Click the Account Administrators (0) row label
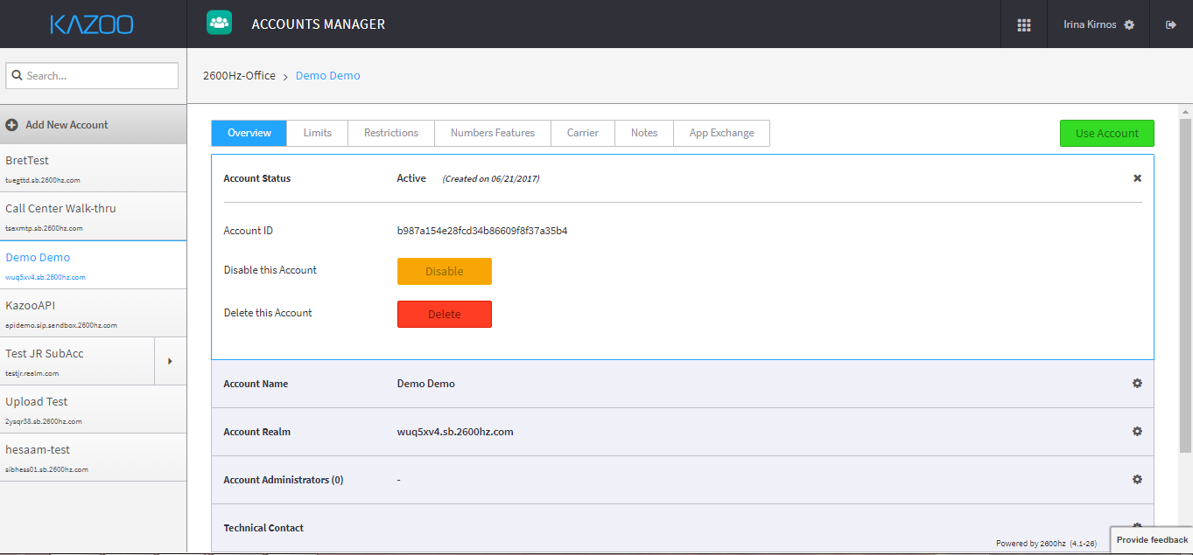Screen dimensions: 1193x555 [x=284, y=480]
